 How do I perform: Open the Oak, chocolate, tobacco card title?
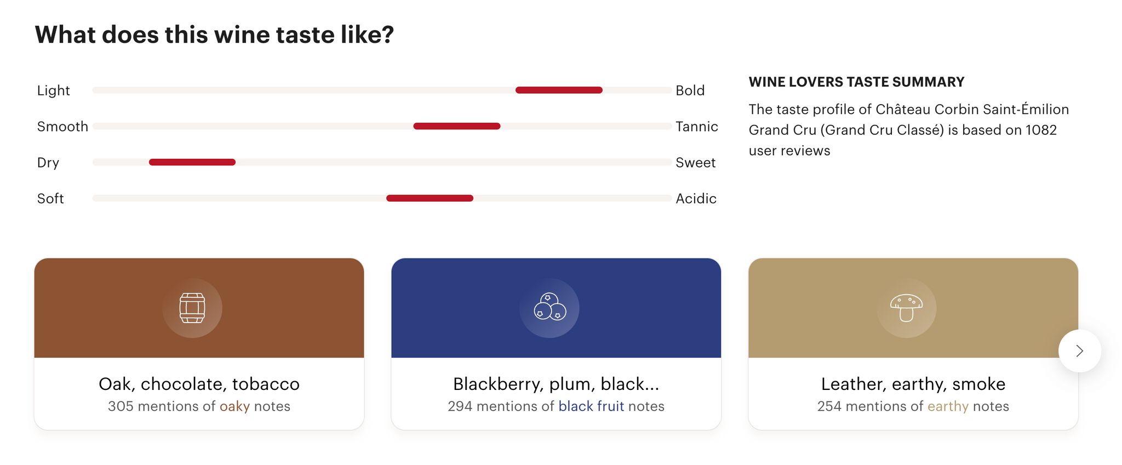pos(199,384)
